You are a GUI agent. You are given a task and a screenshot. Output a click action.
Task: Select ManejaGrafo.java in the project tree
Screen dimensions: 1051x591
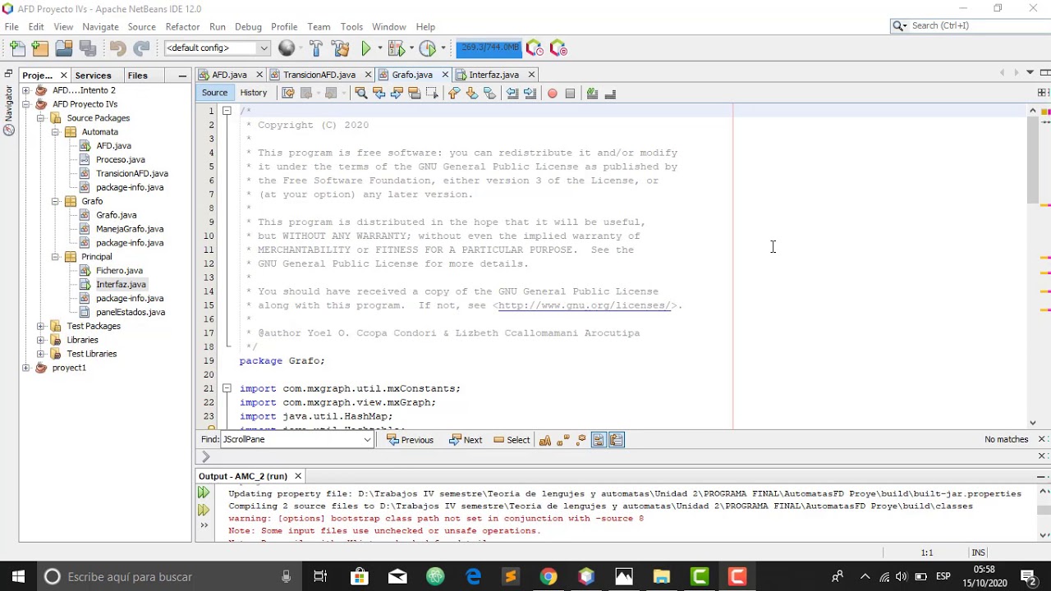point(130,229)
